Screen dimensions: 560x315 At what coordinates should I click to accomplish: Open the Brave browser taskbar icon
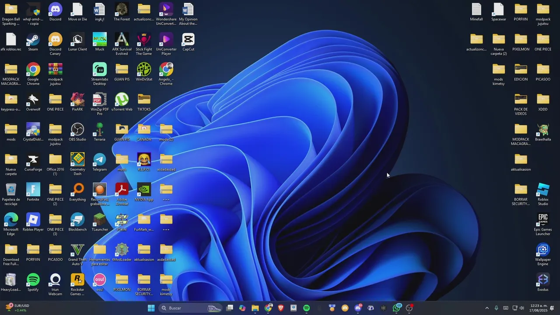coord(281,308)
